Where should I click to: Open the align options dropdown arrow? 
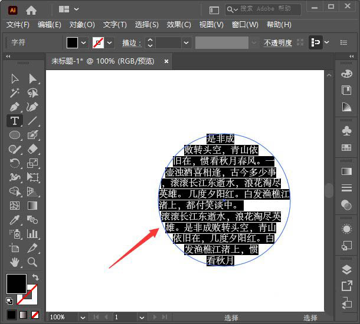tap(327, 42)
